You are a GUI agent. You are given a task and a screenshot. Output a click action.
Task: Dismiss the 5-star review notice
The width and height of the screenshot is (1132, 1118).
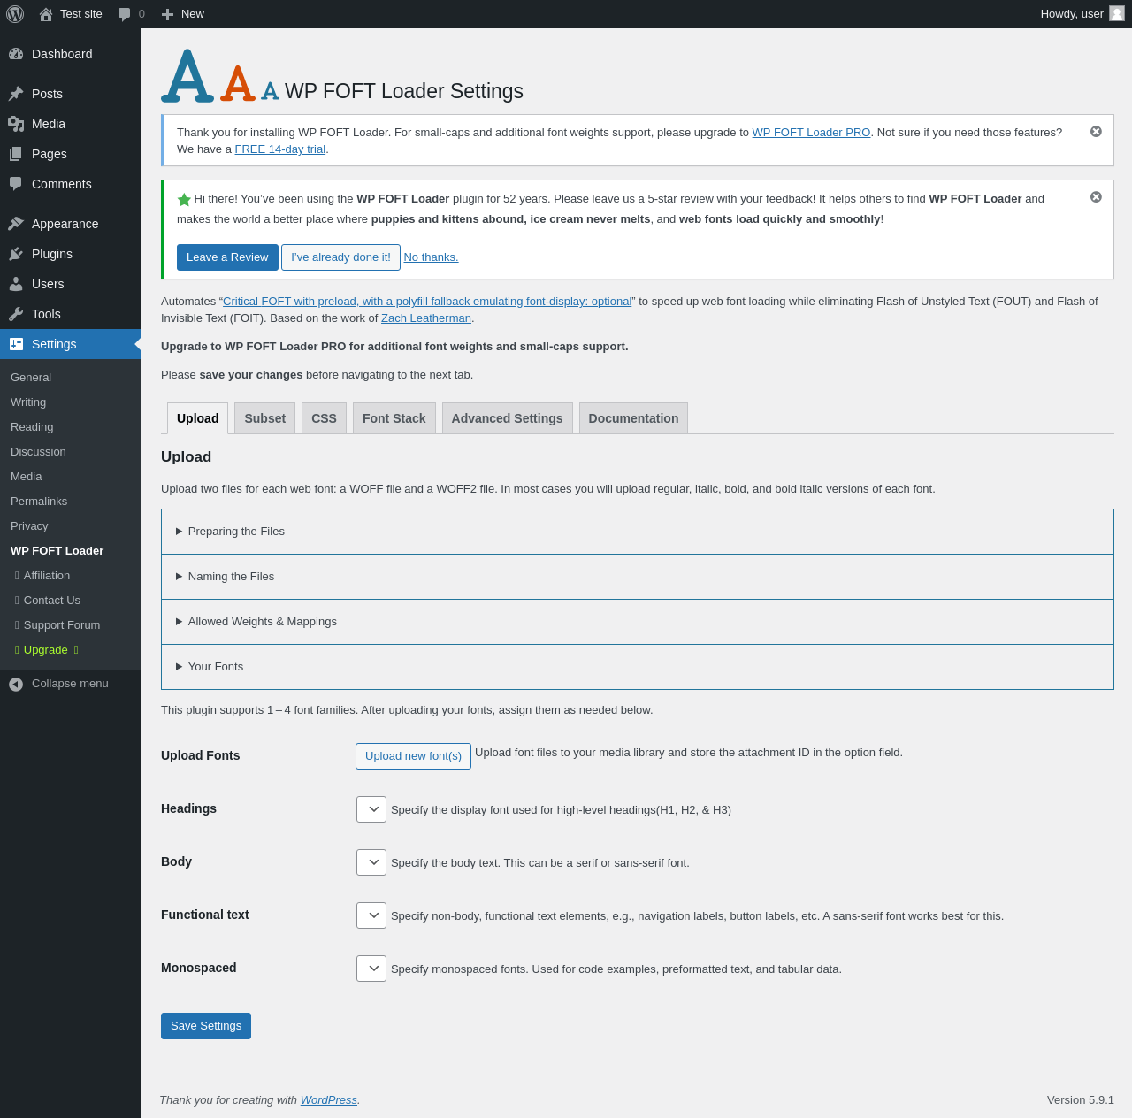tap(1096, 197)
